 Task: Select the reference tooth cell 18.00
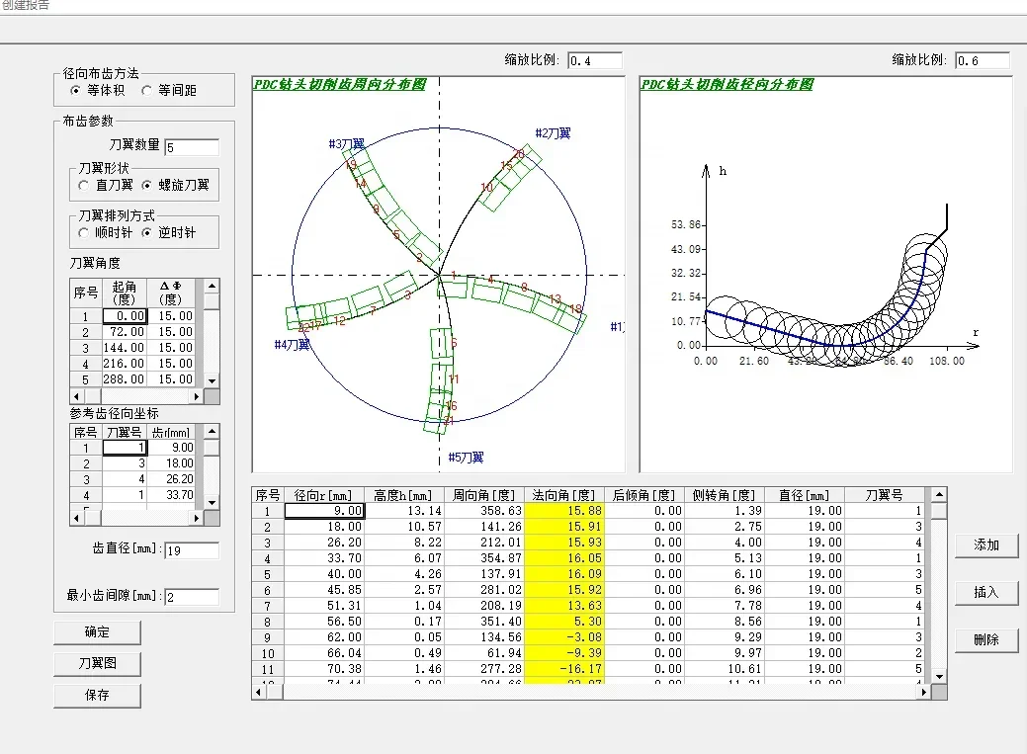[172, 463]
